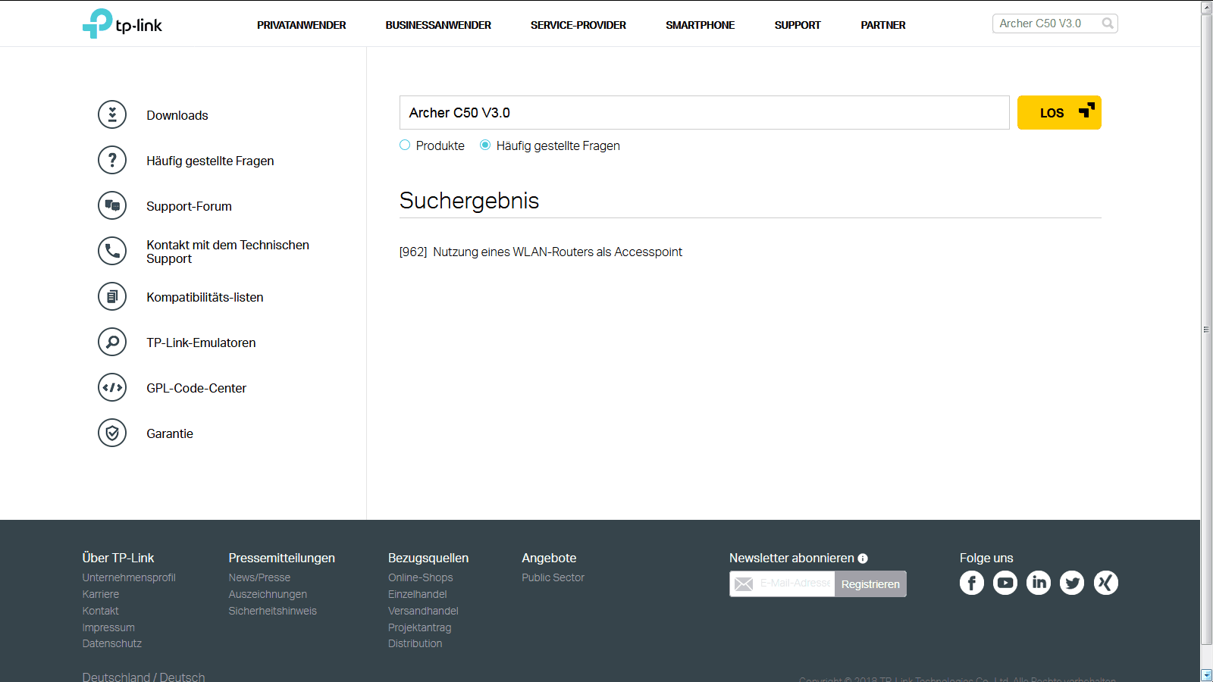Click the yellow LOS search button

coord(1059,112)
